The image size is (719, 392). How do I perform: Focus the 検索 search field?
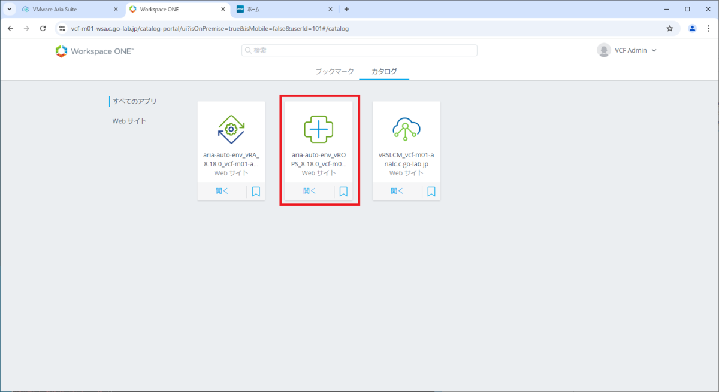[359, 50]
